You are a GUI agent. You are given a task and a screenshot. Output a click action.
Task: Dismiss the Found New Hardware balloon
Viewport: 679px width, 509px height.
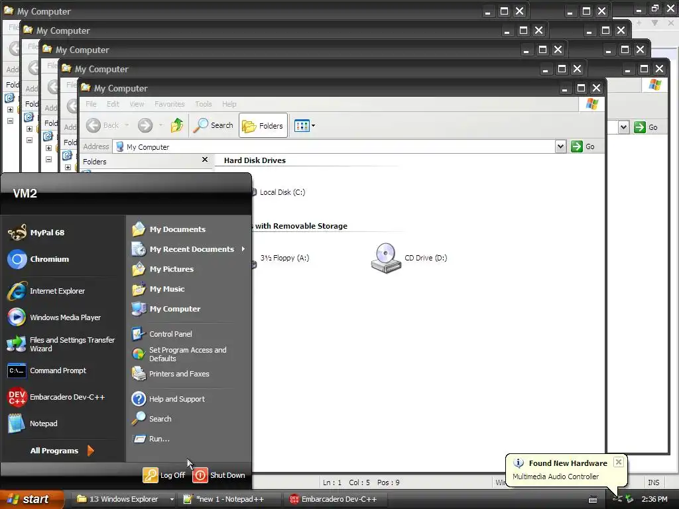(619, 462)
